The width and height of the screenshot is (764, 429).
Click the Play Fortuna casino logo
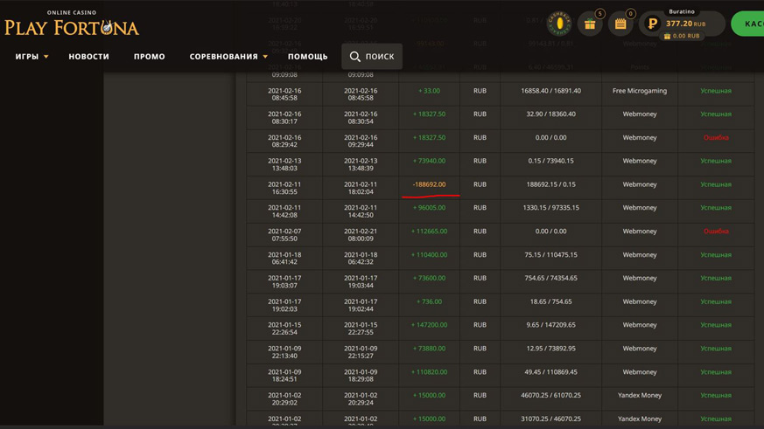click(72, 24)
